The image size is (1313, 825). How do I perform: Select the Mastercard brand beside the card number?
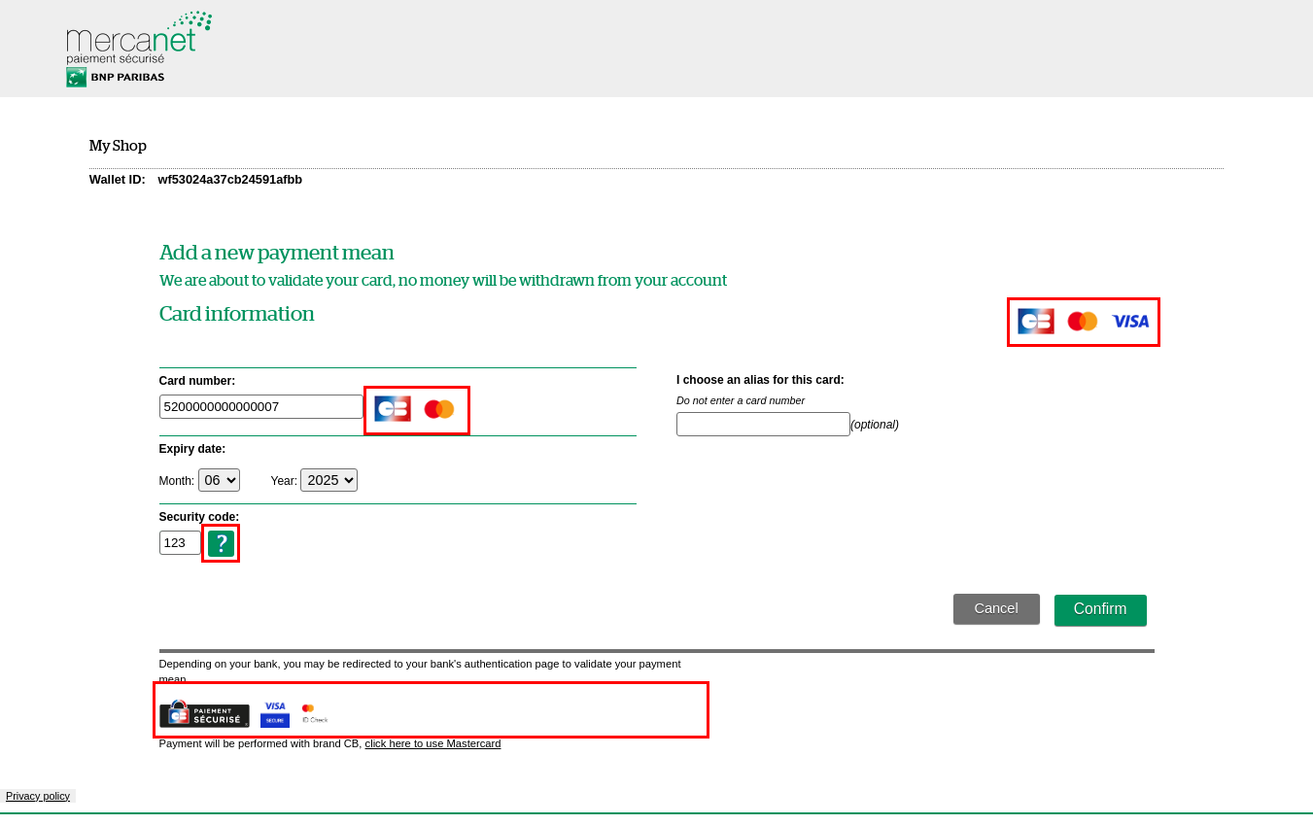[x=439, y=408]
